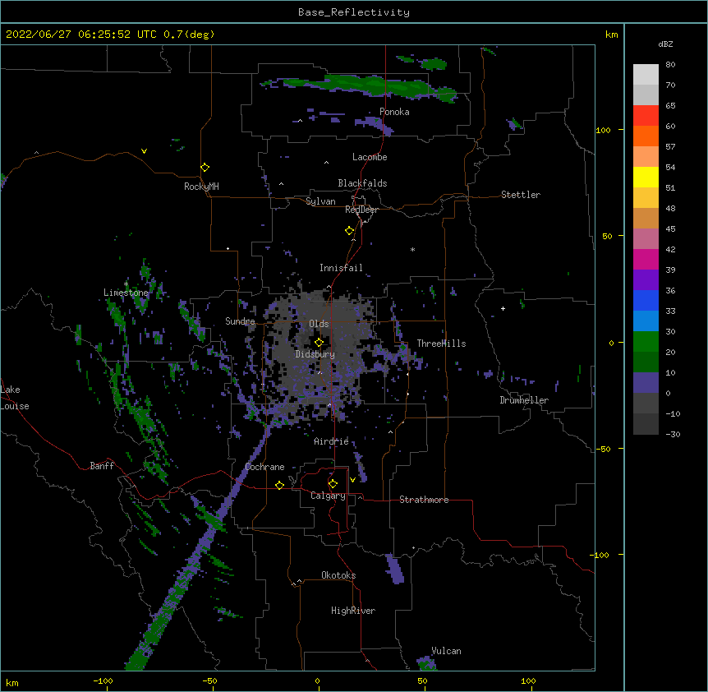Click the dBZ legend heading
This screenshot has width=708, height=692.
(x=665, y=44)
